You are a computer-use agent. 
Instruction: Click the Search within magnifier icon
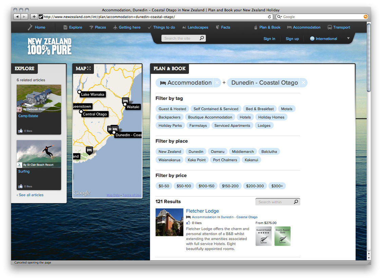296,202
